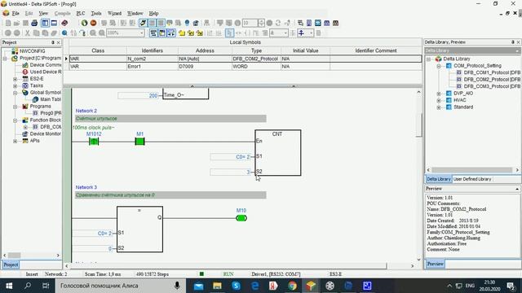Collapse the Project root node
This screenshot has height=293, width=522.
5,58
